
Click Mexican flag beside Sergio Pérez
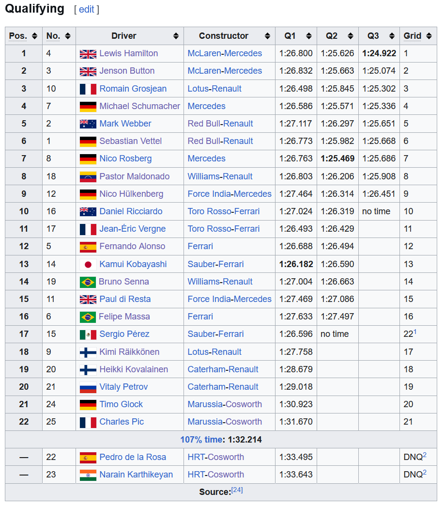[x=88, y=334]
